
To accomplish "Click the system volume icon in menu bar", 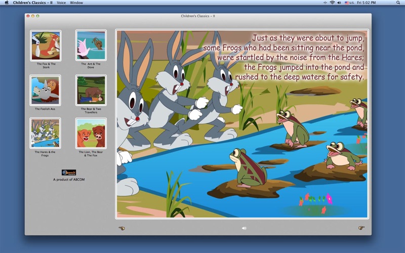I will click(x=339, y=3).
